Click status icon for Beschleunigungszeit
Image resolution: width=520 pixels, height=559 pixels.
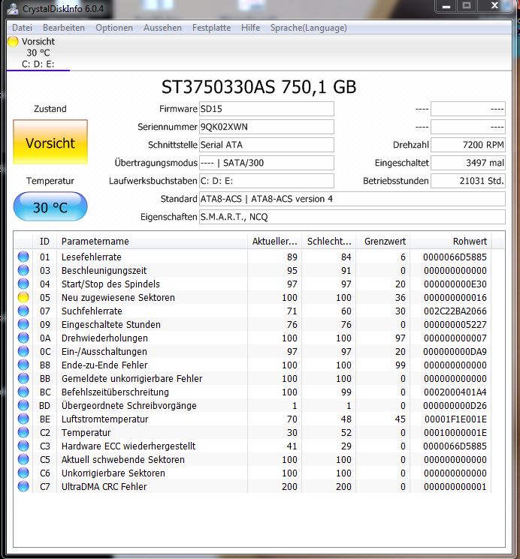coord(23,270)
